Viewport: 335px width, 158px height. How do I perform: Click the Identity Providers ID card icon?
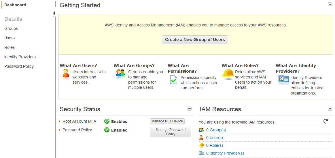pyautogui.click(x=283, y=79)
